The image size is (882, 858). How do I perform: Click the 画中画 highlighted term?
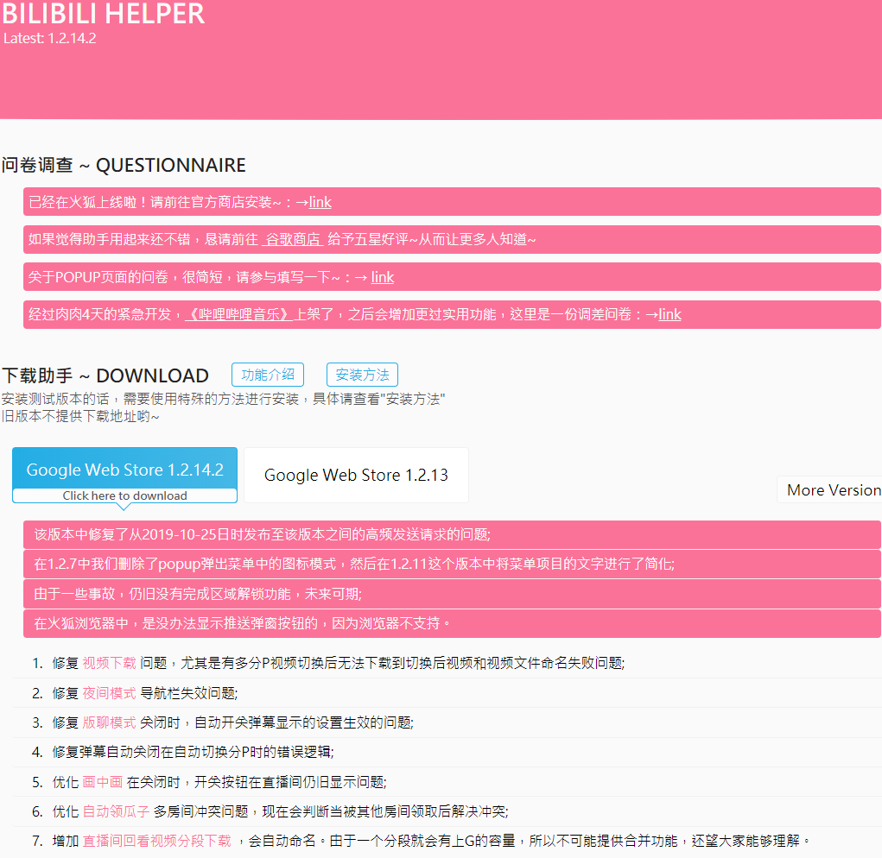pos(103,782)
